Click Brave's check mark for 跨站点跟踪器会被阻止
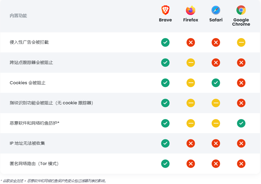 point(165,63)
